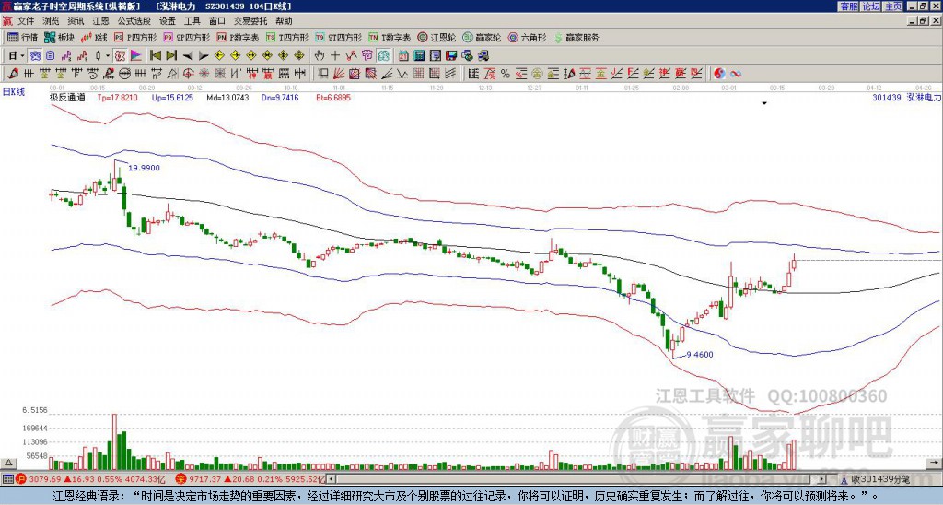Click the 收301439分笔 status entry
This screenshot has height=505, width=943.
click(x=876, y=479)
